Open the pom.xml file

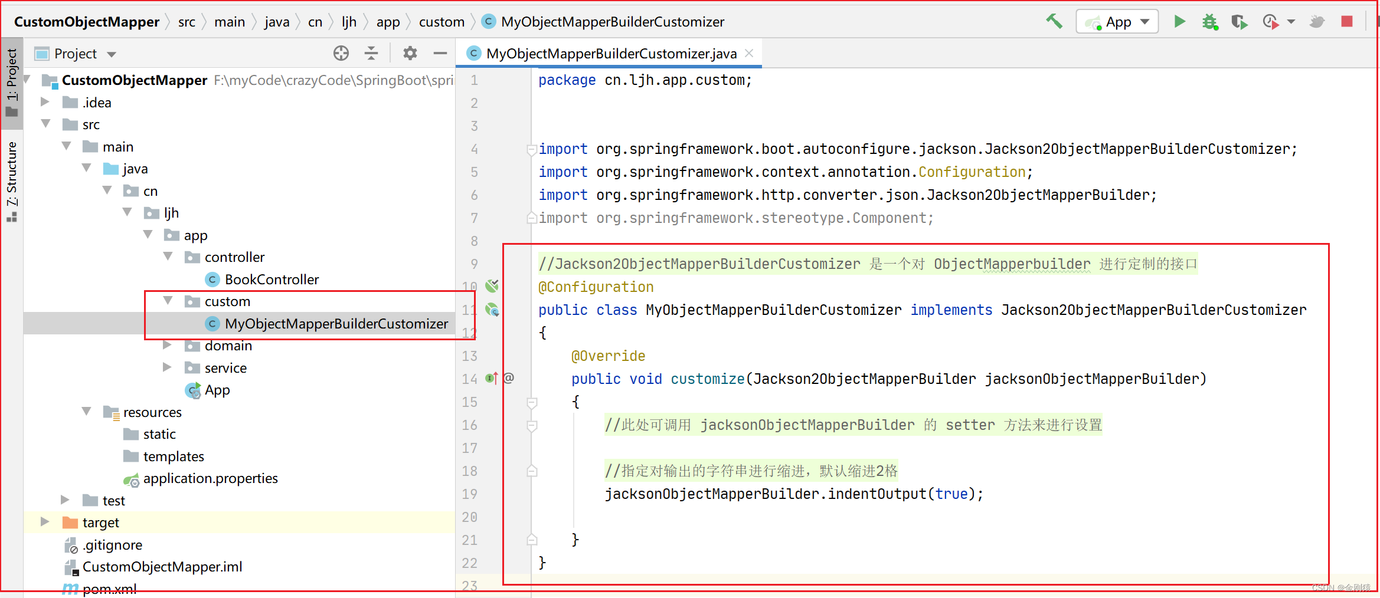pos(100,589)
